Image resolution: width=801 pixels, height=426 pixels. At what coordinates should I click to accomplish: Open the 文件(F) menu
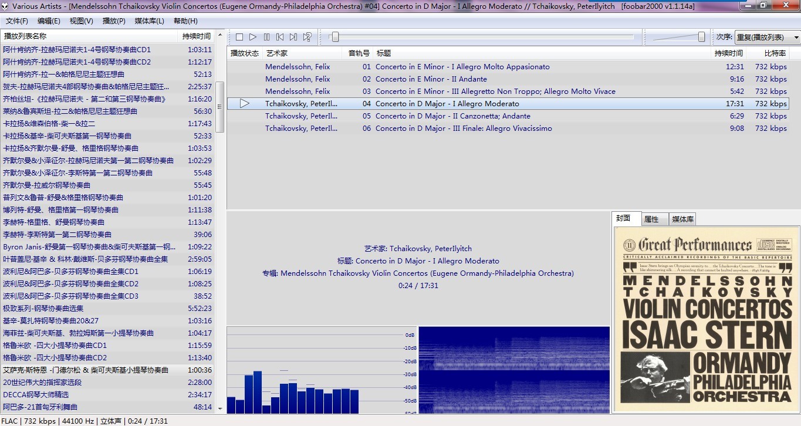click(17, 21)
